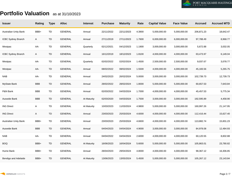232x176 pixels.
Task: Click accrued MTD value 15,831.23
Action: pyautogui.click(x=225, y=121)
